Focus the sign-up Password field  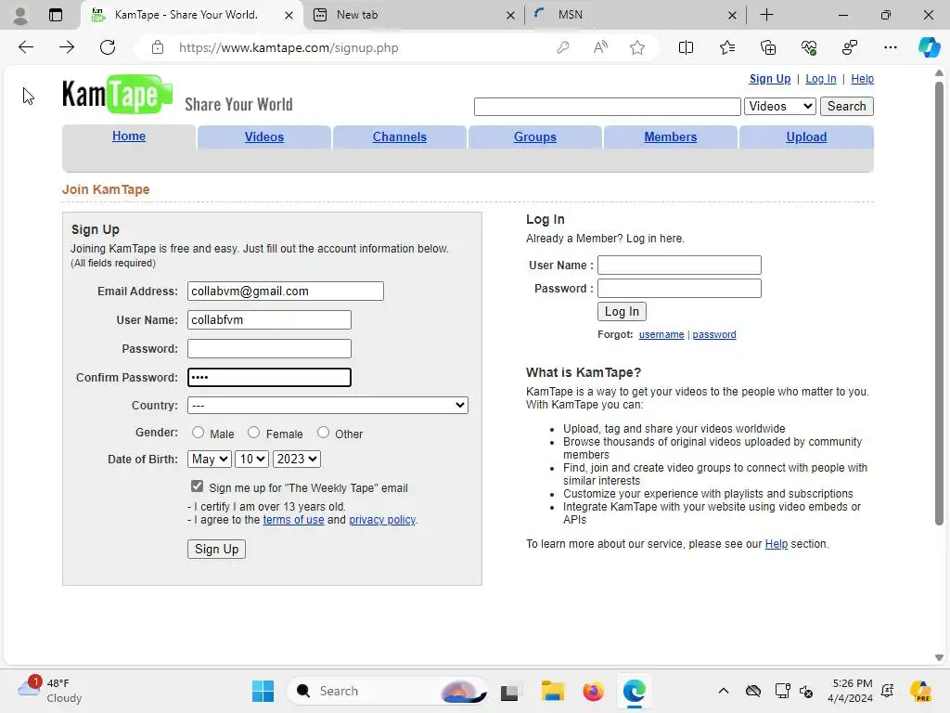[269, 349]
